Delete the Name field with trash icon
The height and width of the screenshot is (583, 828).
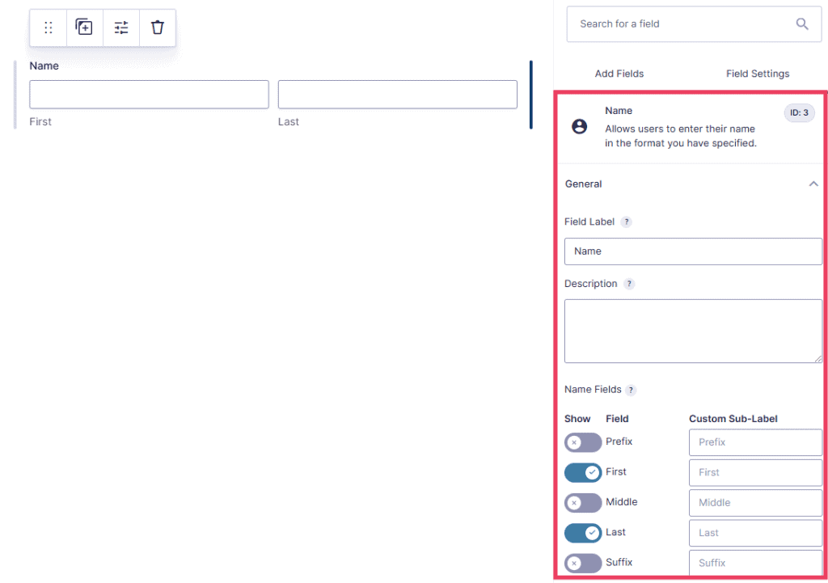[x=158, y=27]
